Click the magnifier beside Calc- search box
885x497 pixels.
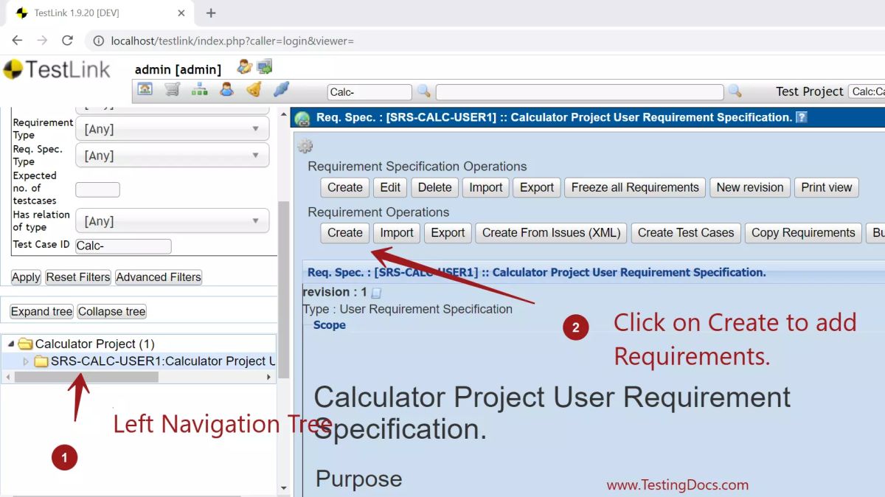click(423, 91)
